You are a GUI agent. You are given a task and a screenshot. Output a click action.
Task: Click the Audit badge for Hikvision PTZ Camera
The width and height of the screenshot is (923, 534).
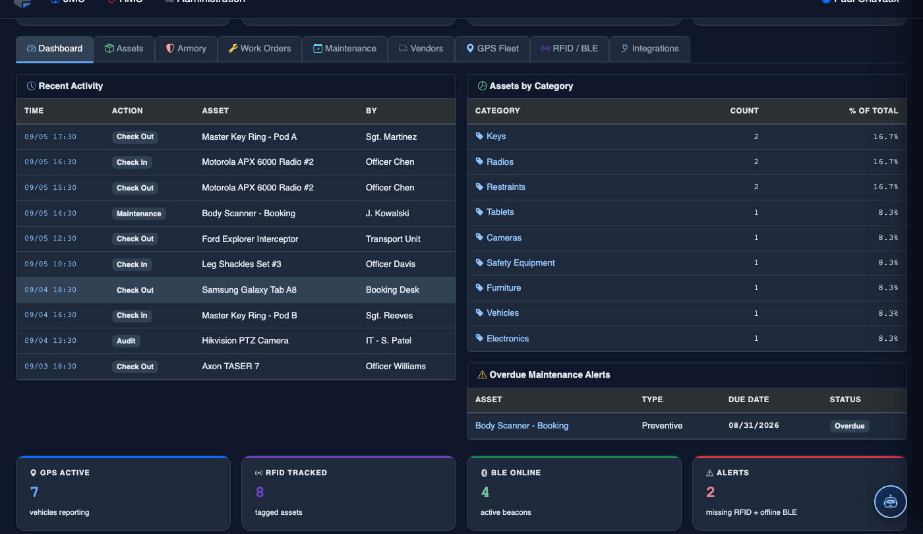pos(126,341)
